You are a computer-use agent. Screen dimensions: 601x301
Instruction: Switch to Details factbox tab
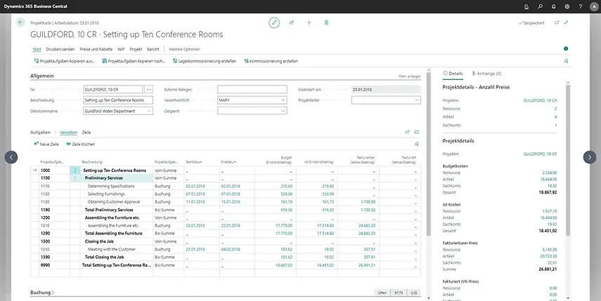click(453, 74)
